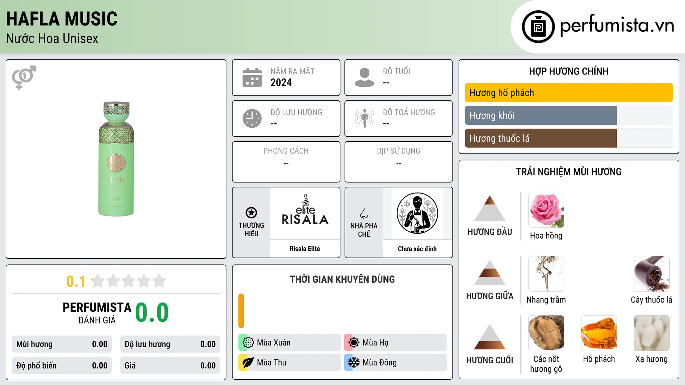Screen dimensions: 685x385
Task: Click the unidentified perfumer illustration
Action: [x=417, y=213]
